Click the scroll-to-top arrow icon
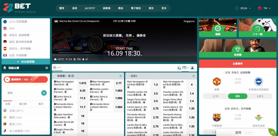The image size is (278, 136). (273, 132)
